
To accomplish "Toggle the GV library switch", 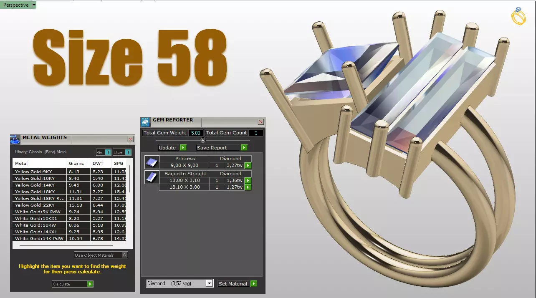I will point(104,152).
